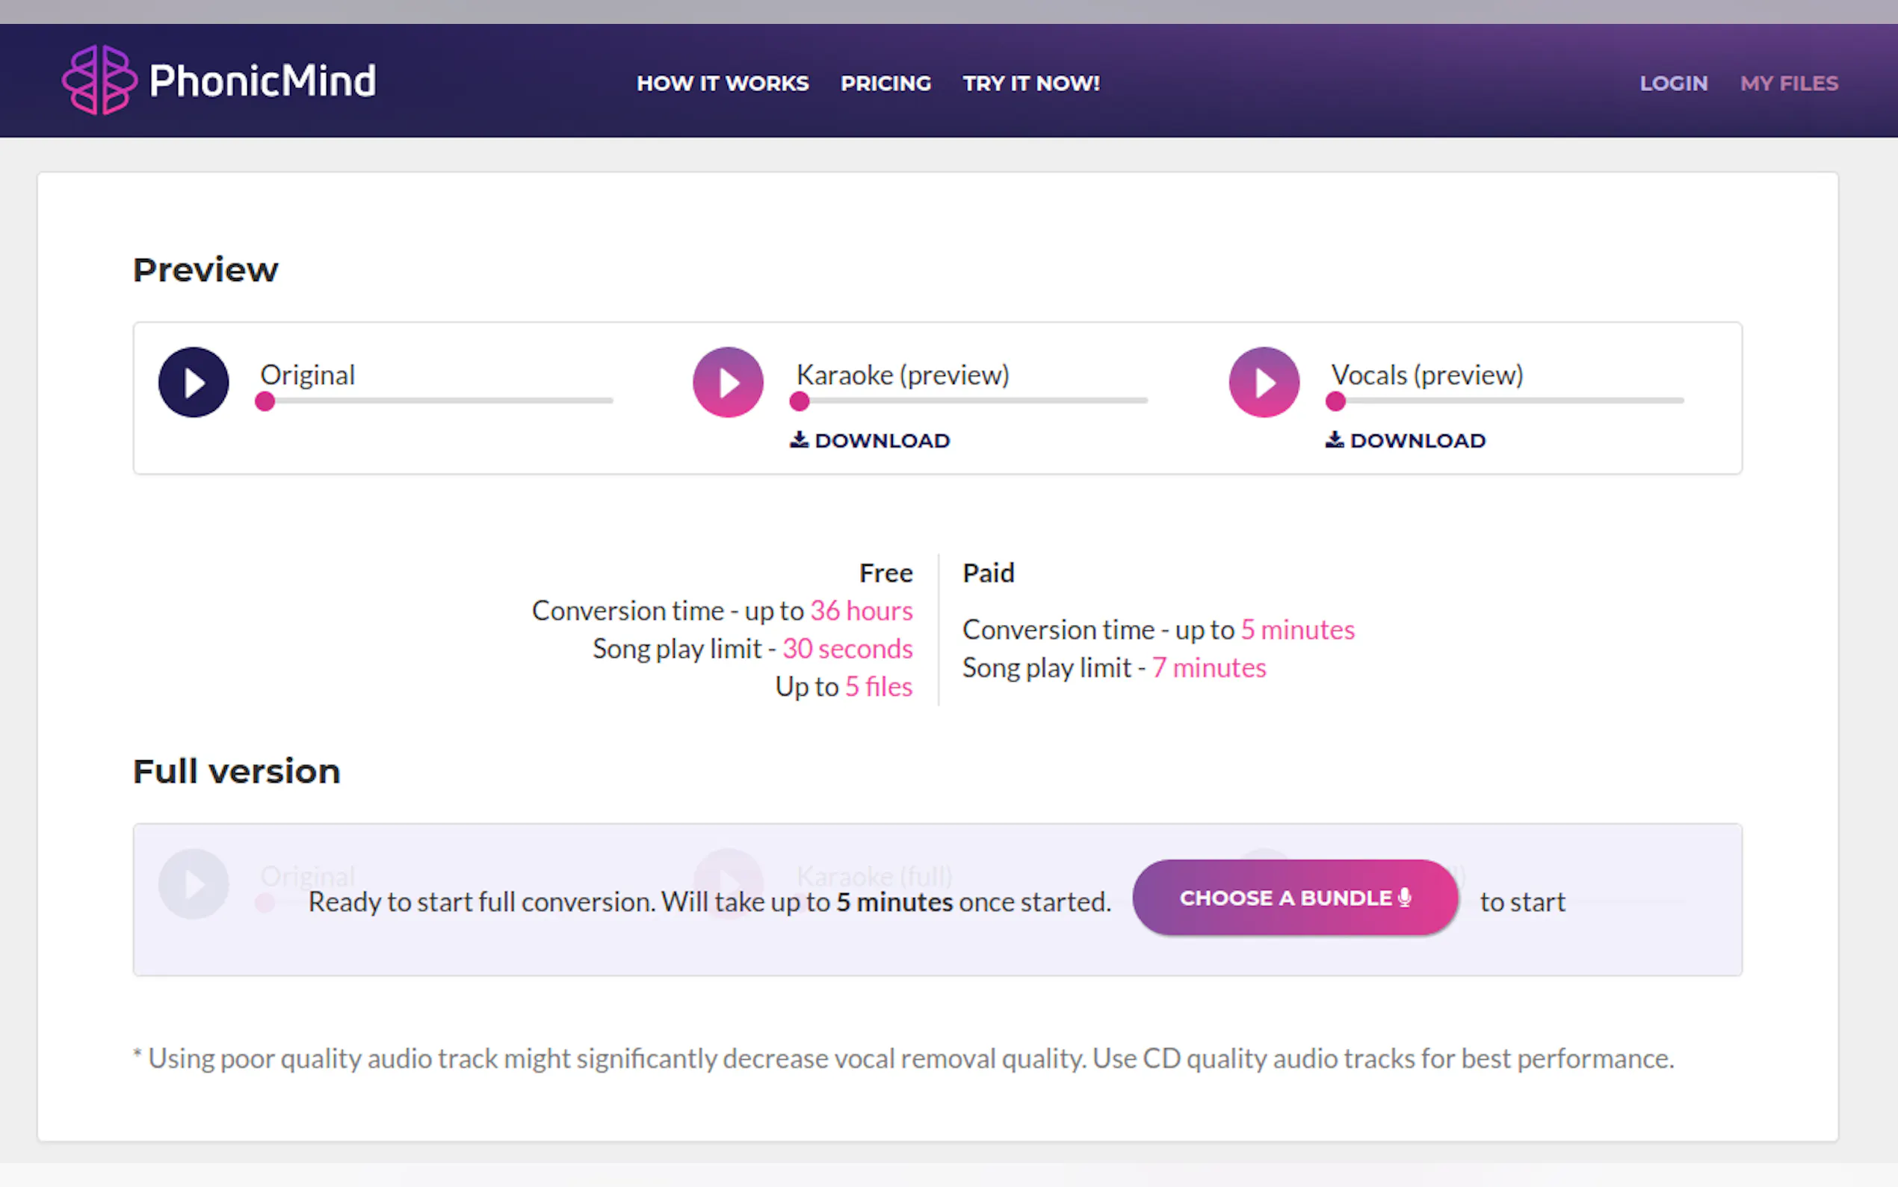Click the Vocals preview seek slider handle
1898x1187 pixels.
tap(1335, 402)
